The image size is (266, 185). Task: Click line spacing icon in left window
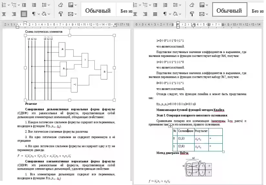click(44, 5)
